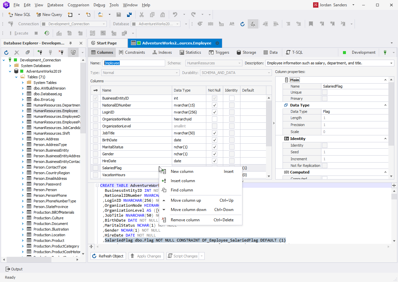Image resolution: width=398 pixels, height=282 pixels.
Task: Save the document using the save icon
Action: (119, 15)
